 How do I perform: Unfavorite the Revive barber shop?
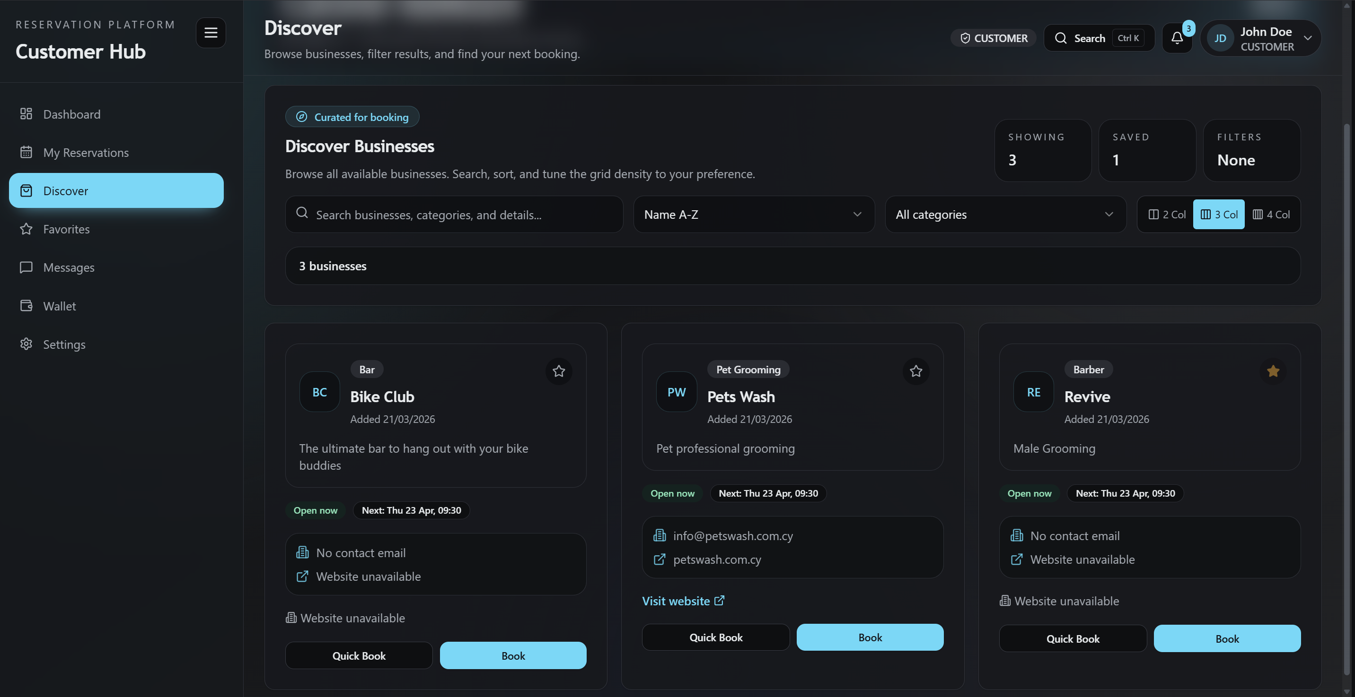click(1273, 371)
